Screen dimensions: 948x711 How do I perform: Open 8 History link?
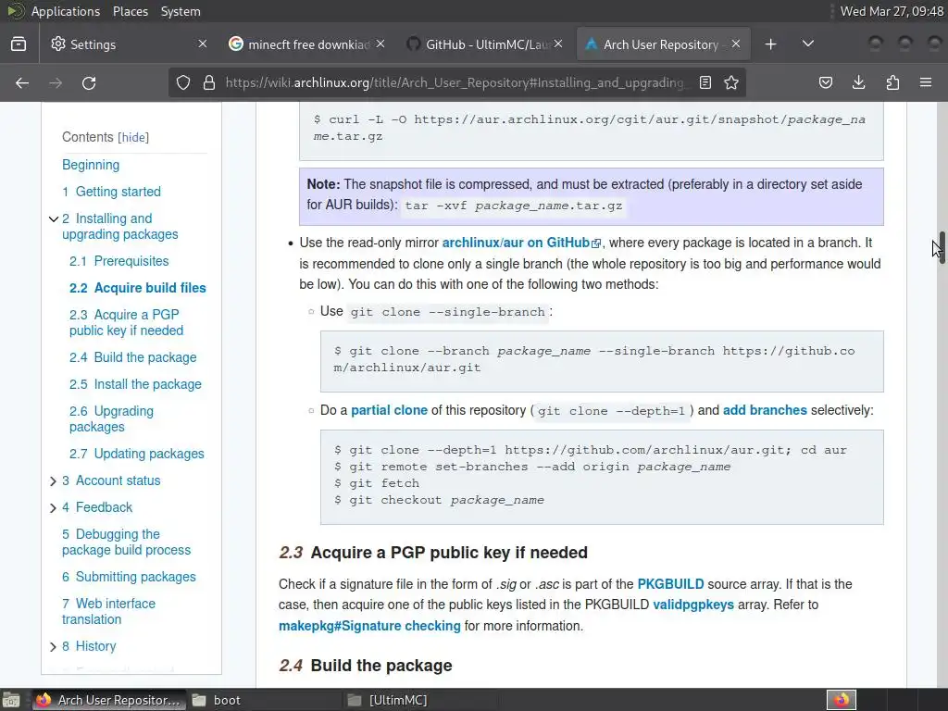coord(89,646)
